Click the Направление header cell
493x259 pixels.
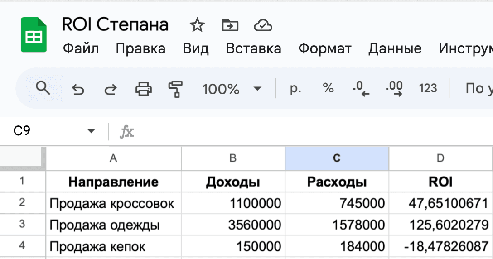(x=113, y=182)
